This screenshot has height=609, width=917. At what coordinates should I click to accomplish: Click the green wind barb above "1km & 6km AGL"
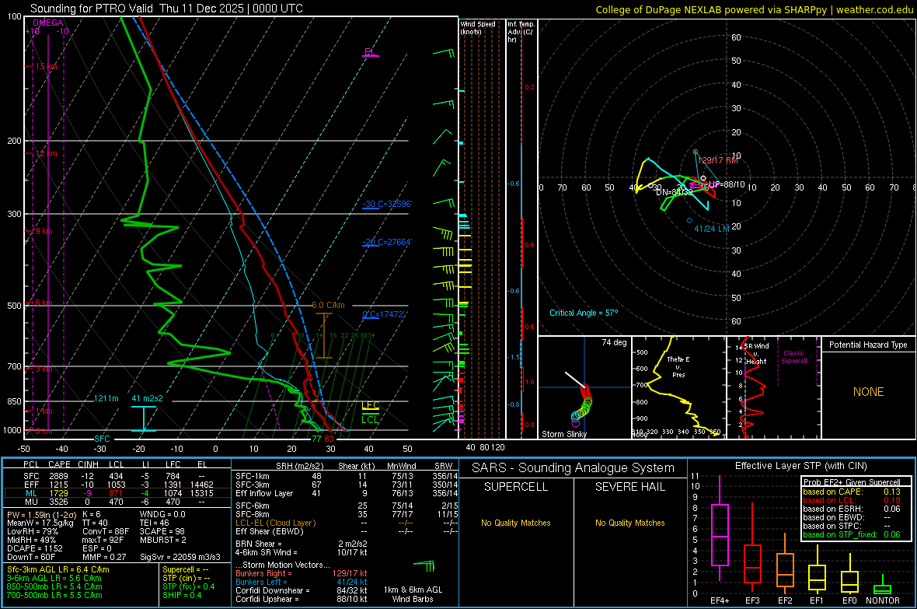coord(424,565)
